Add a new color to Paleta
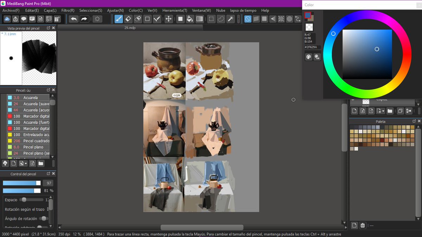The height and width of the screenshot is (237, 422). [354, 225]
